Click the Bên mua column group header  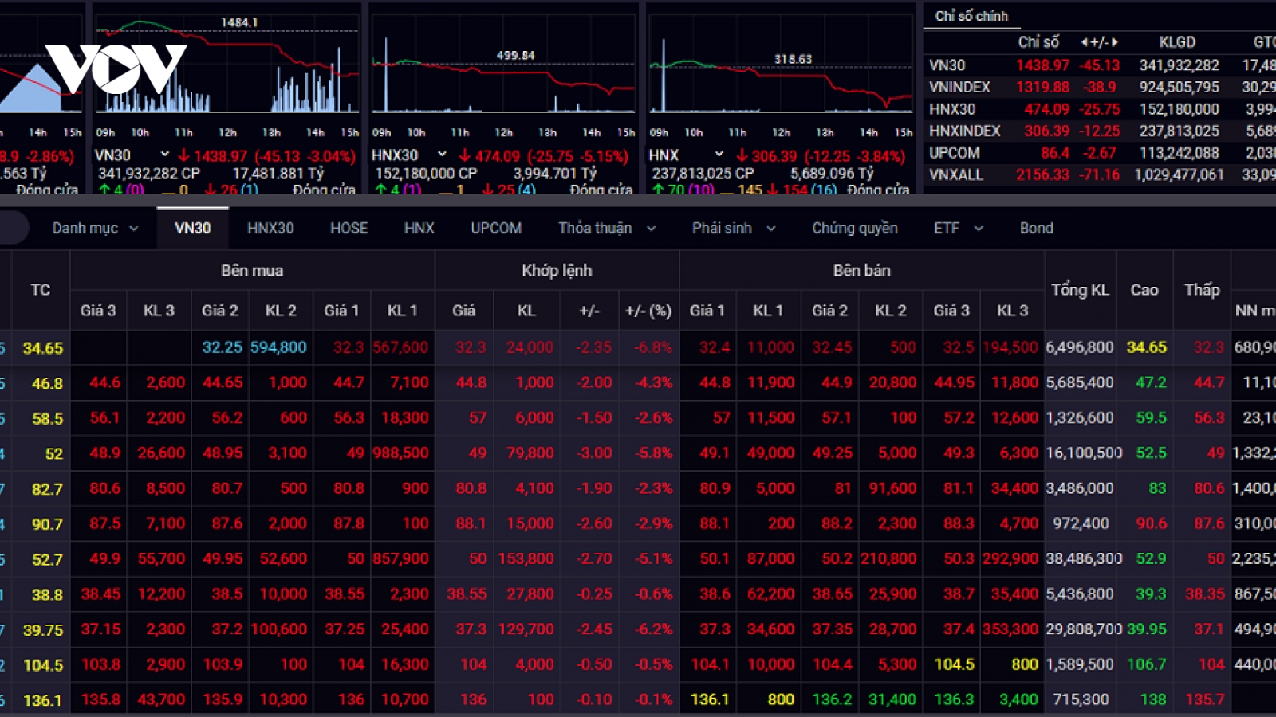(252, 271)
